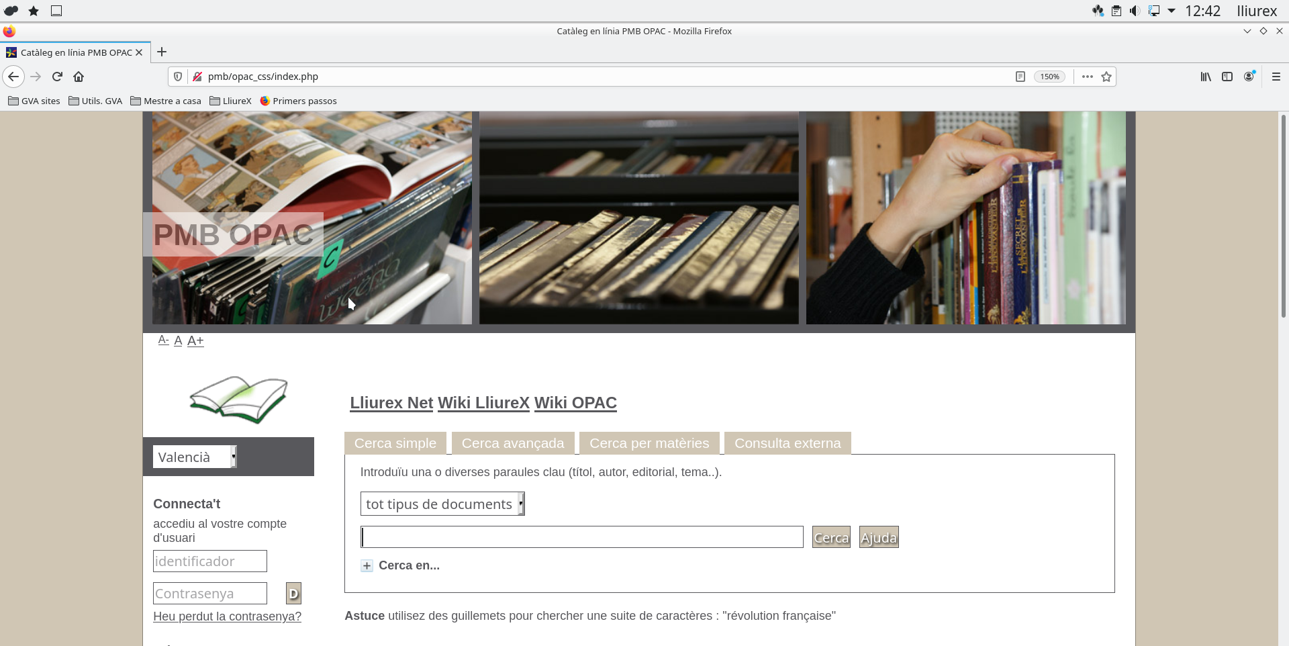The width and height of the screenshot is (1289, 646).
Task: Show the sidebar using the sidebars icon
Action: coord(1227,77)
